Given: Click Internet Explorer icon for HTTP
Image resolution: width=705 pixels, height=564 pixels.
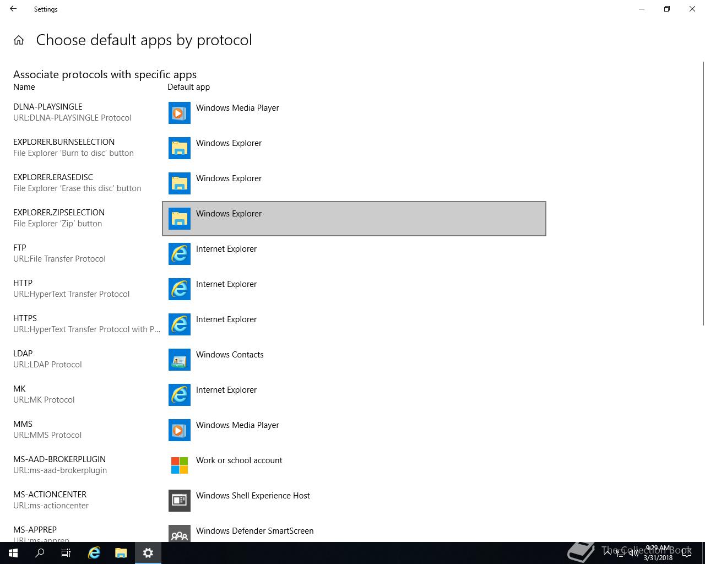Looking at the screenshot, I should (180, 289).
